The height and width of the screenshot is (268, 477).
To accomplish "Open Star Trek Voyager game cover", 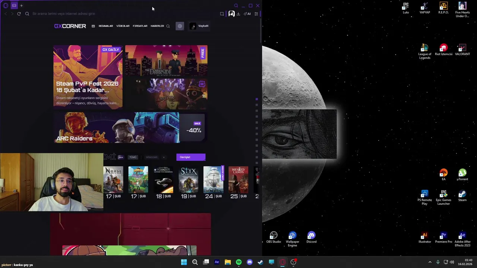I will pos(163,179).
